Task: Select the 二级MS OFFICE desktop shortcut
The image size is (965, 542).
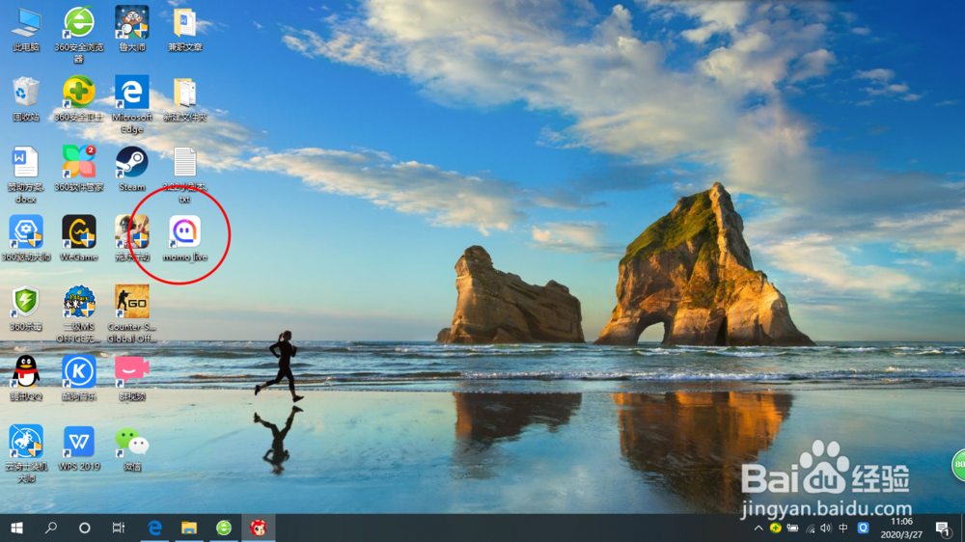Action: [79, 313]
